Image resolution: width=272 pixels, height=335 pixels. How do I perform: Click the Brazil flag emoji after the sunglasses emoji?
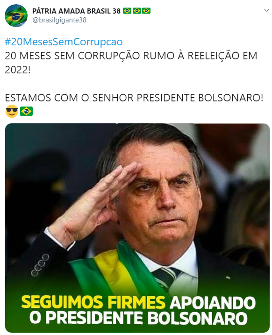pos(26,111)
